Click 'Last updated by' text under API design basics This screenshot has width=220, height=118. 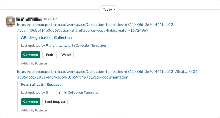(x=33, y=46)
